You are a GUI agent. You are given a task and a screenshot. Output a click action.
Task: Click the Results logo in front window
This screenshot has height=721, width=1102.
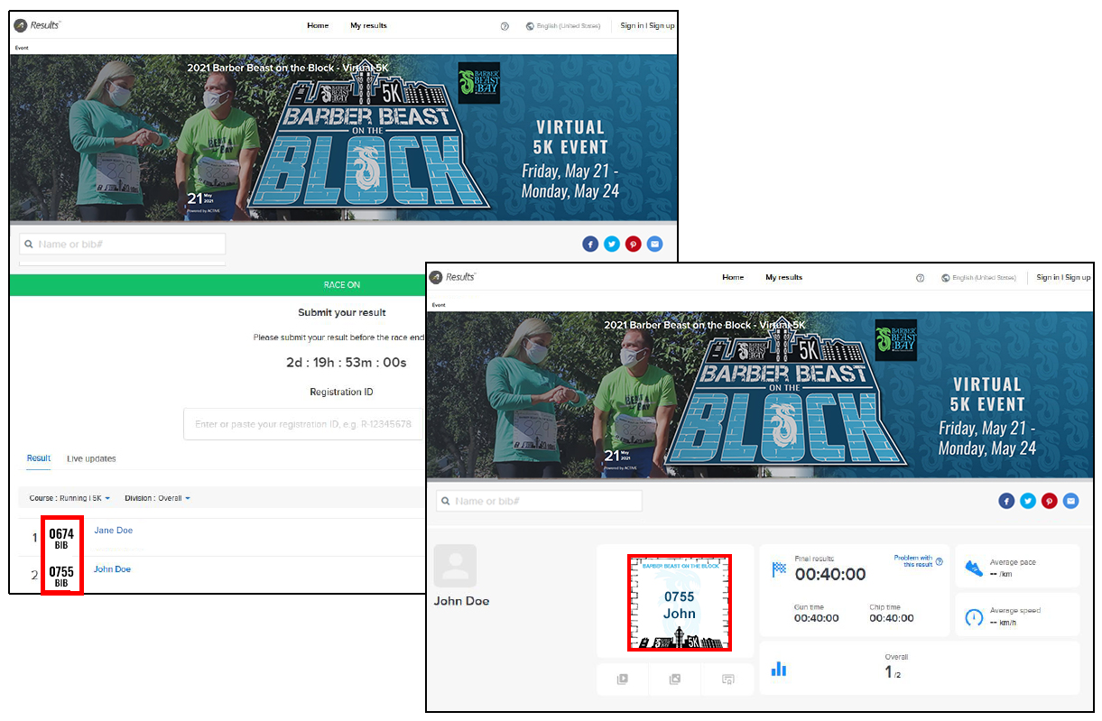(x=453, y=277)
